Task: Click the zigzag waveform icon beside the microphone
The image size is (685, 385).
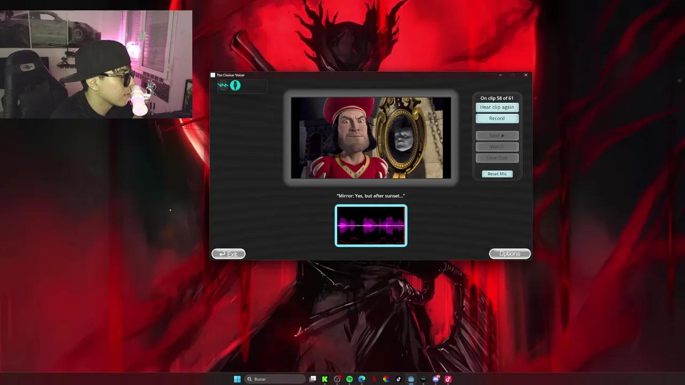Action: pos(223,86)
